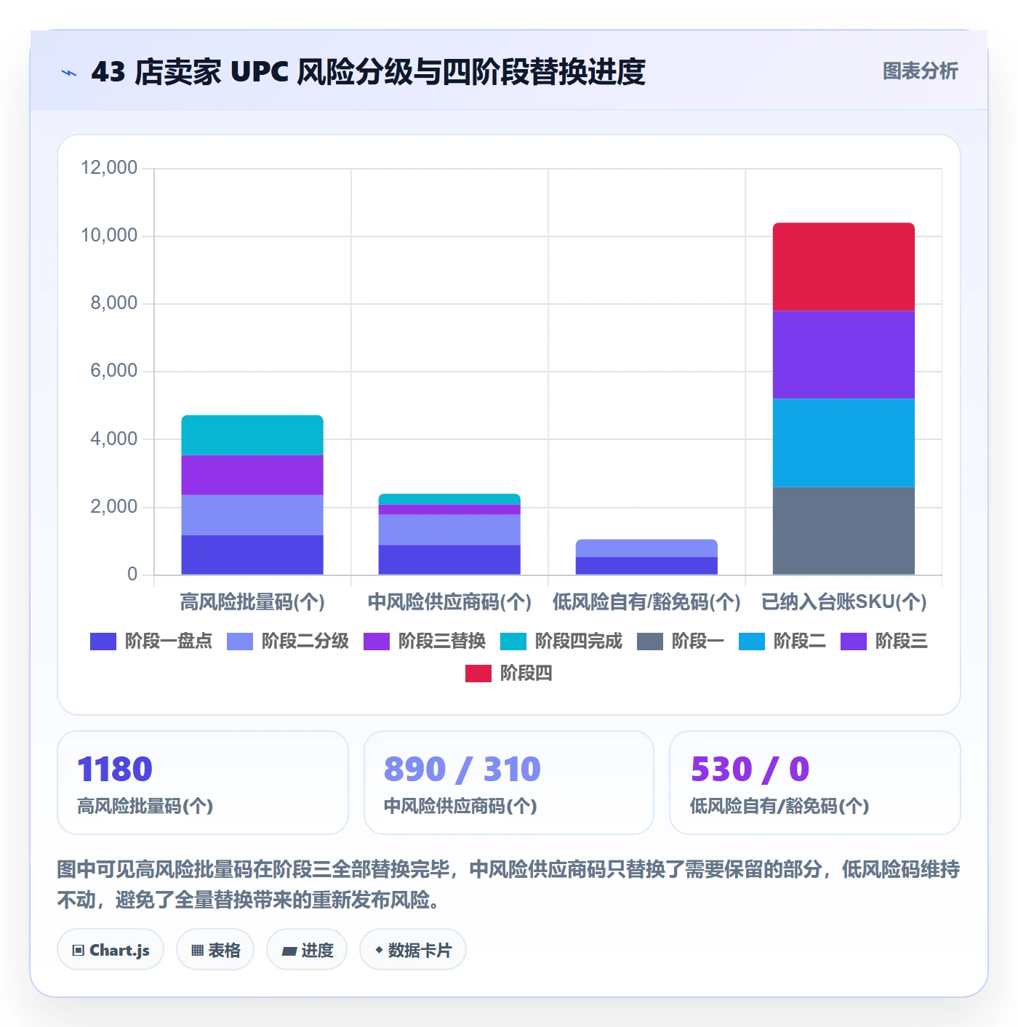Click the 530 / 0 stat value
This screenshot has height=1027, width=1018.
coord(750,769)
